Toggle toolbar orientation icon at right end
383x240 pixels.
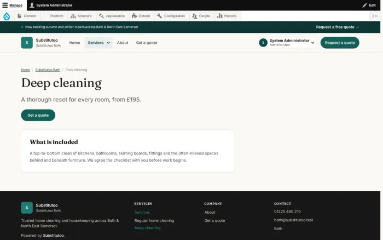point(375,16)
